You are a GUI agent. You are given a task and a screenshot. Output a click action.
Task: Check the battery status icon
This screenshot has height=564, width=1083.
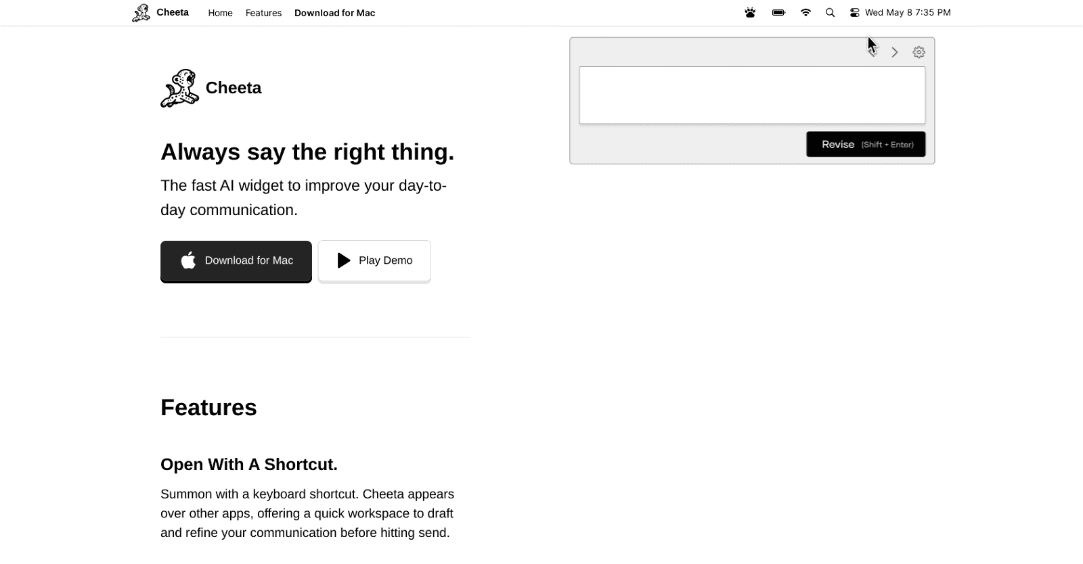[778, 13]
